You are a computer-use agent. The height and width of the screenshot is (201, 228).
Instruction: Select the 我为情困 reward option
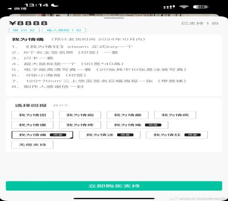coord(32,115)
